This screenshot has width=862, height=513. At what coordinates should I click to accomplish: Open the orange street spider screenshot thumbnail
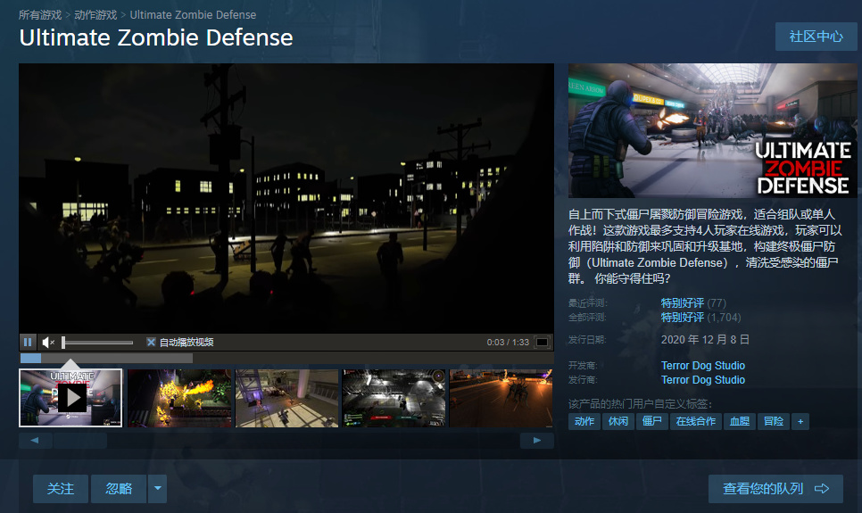pyautogui.click(x=501, y=398)
